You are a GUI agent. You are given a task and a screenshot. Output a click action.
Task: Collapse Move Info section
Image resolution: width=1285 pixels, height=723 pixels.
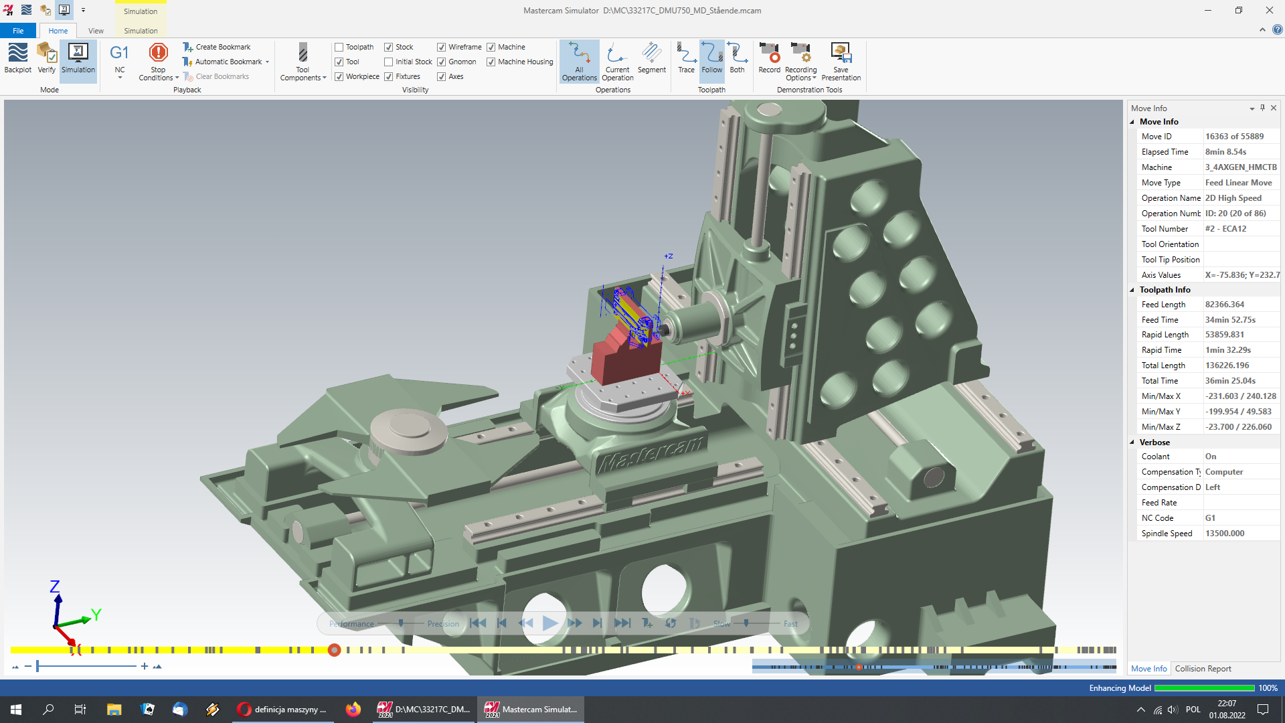coord(1132,122)
